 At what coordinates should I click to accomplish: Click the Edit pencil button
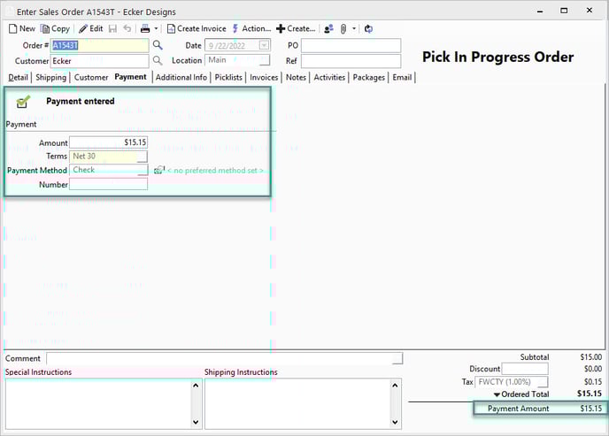click(x=91, y=28)
